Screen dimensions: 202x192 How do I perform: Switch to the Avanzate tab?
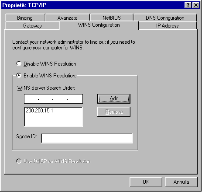[68, 18]
